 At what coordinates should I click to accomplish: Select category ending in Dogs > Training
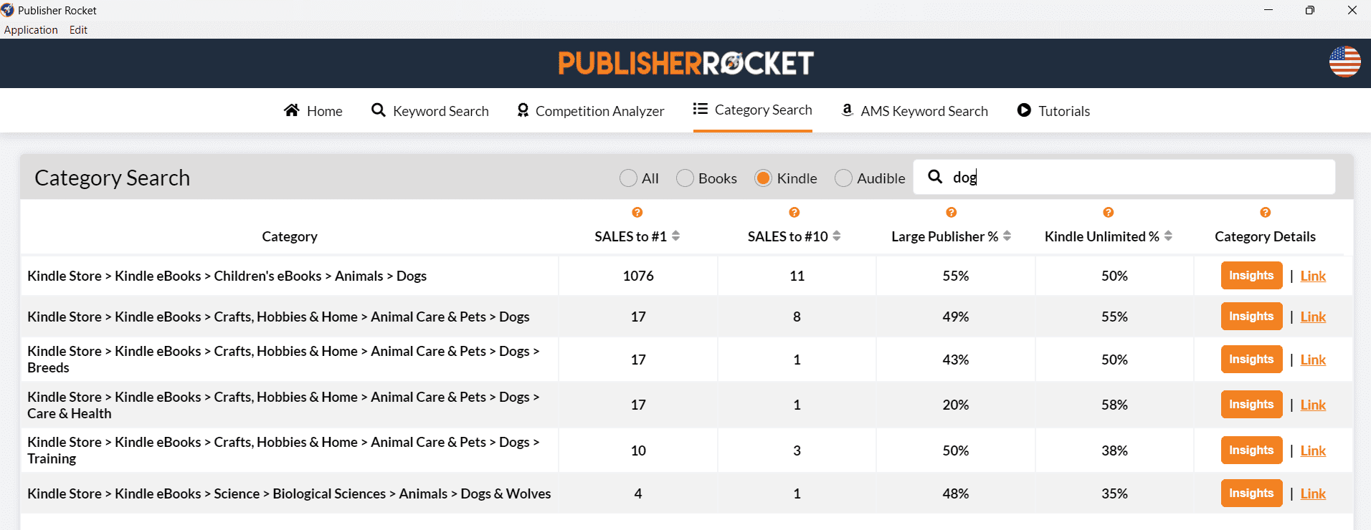coord(283,450)
